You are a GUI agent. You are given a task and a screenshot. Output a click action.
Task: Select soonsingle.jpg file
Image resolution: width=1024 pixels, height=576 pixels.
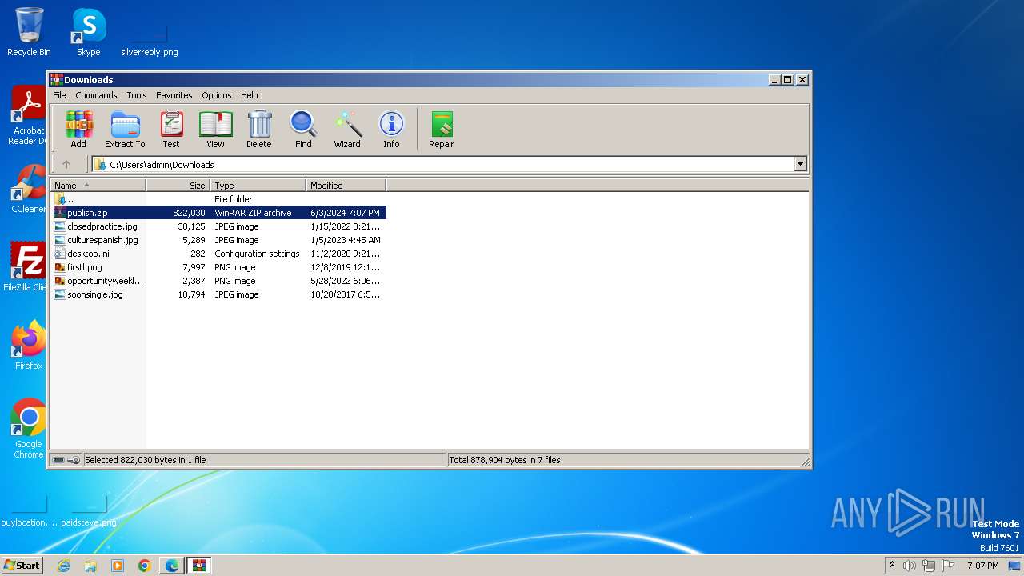coord(218,294)
